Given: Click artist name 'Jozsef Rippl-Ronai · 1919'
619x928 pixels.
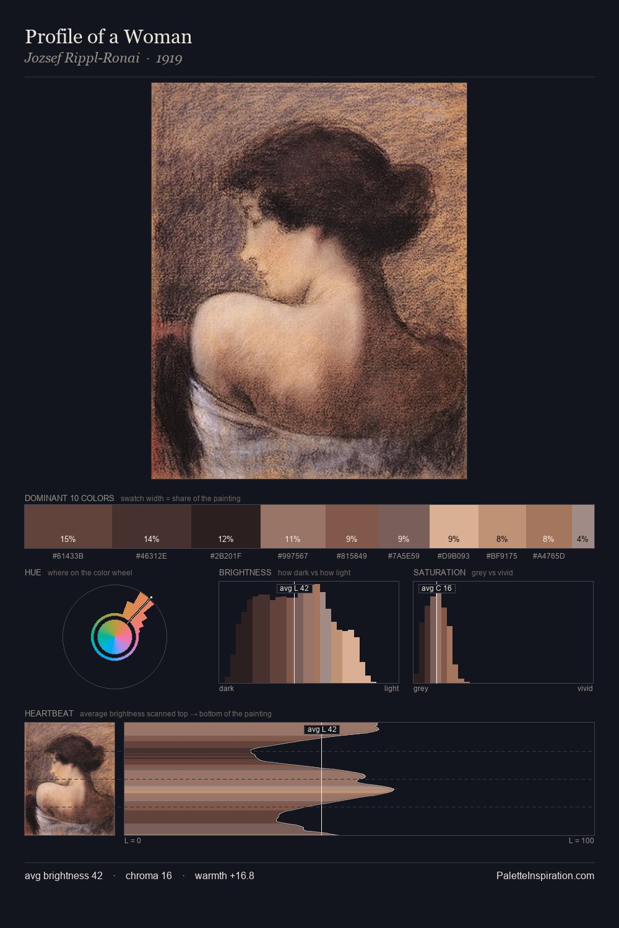Looking at the screenshot, I should pos(103,58).
